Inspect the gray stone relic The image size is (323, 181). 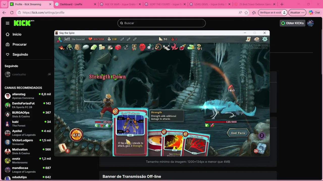pos(86,47)
